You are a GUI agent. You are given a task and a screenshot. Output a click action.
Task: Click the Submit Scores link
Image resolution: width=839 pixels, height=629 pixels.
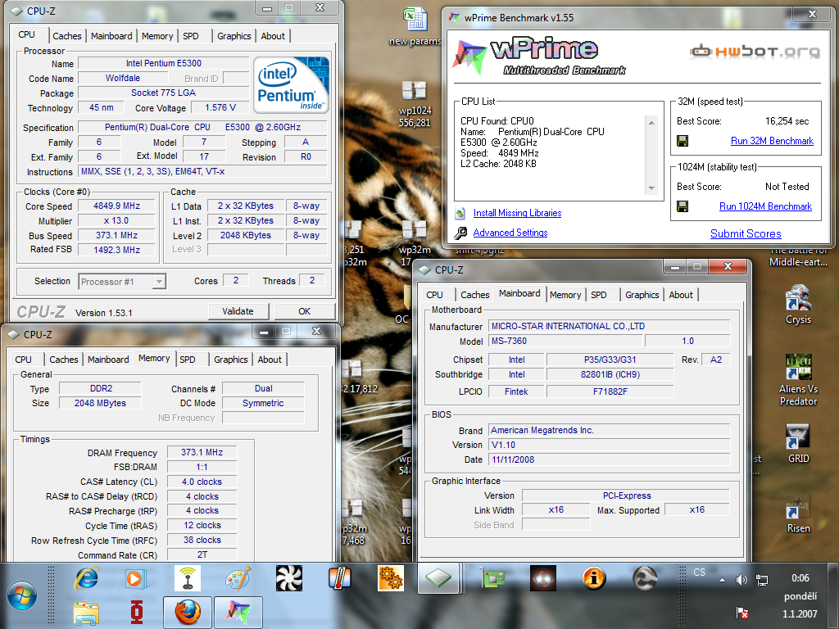746,233
